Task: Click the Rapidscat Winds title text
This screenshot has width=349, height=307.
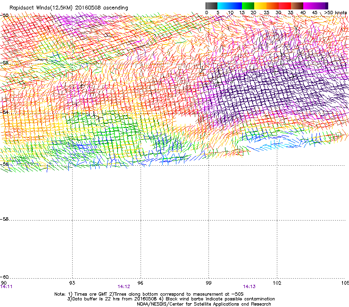Action: pos(68,8)
